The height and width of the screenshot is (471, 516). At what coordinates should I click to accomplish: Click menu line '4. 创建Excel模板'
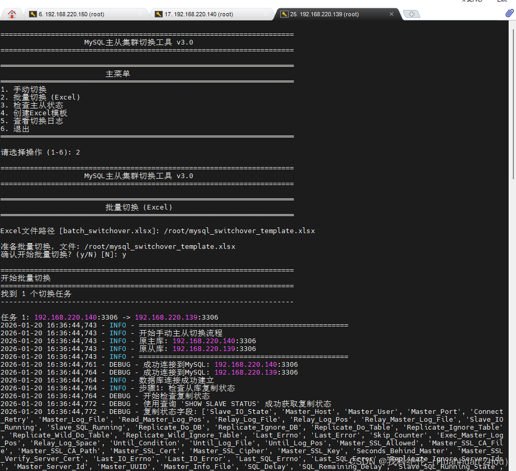click(x=34, y=113)
